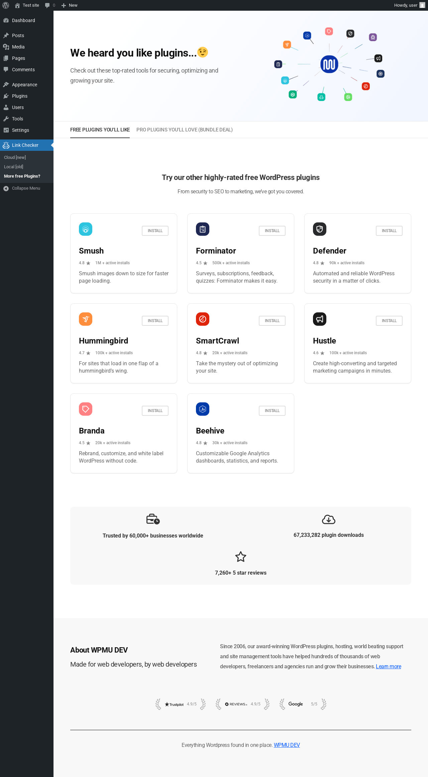Click the 67,233,282 plugin downloads text
The height and width of the screenshot is (777, 428).
click(329, 535)
